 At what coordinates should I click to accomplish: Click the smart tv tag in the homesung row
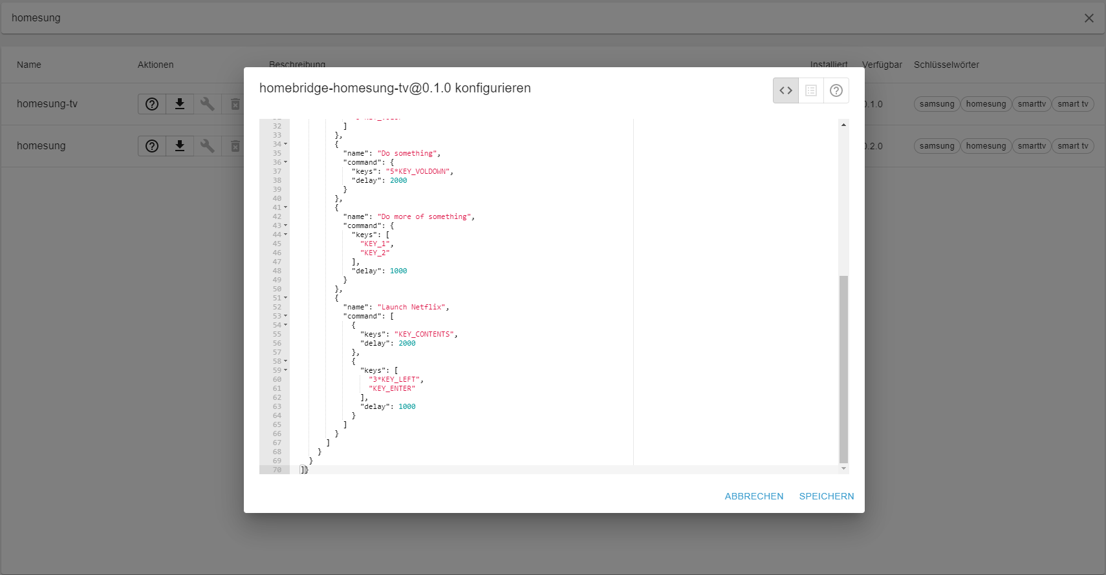coord(1073,146)
